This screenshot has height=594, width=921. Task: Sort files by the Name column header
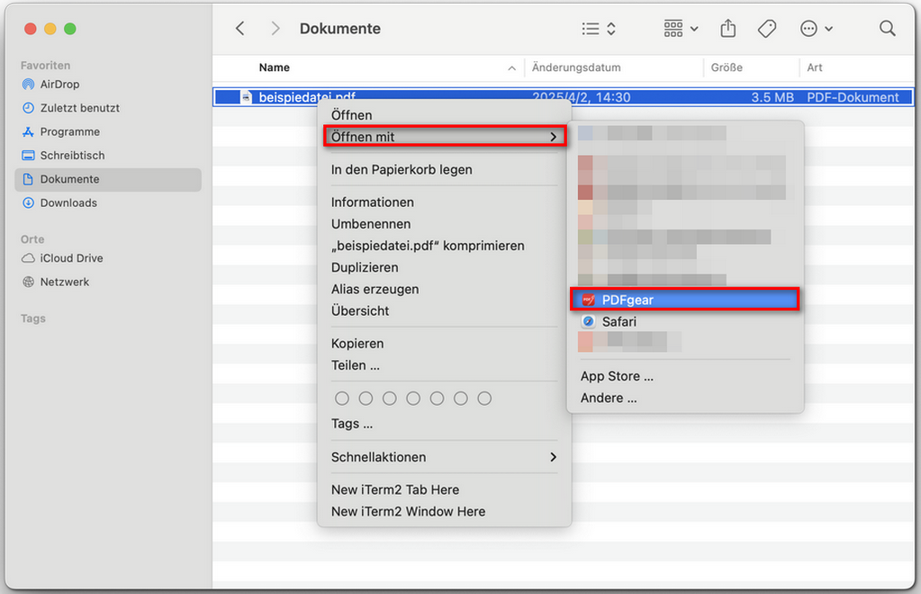[274, 67]
